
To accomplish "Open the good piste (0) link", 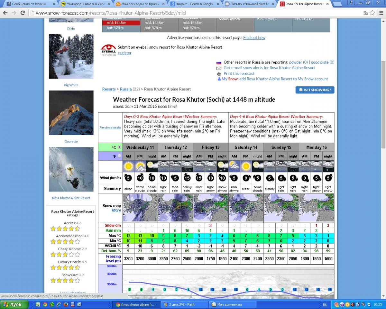I will 323,62.
